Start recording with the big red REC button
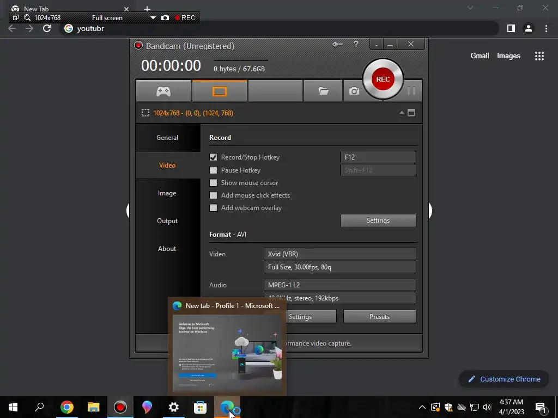 click(383, 79)
